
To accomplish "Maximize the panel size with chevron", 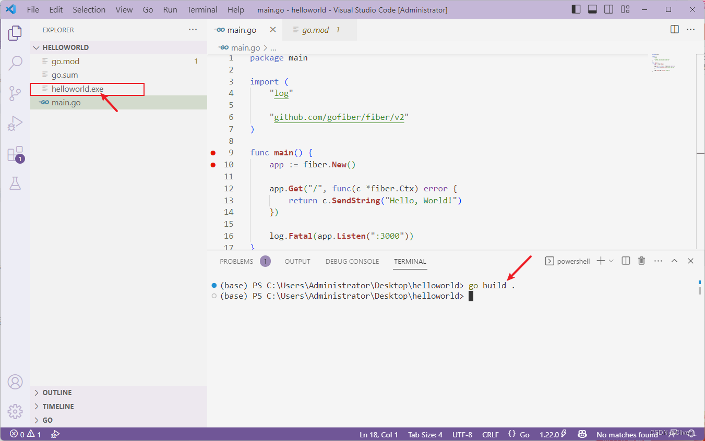I will pos(674,261).
